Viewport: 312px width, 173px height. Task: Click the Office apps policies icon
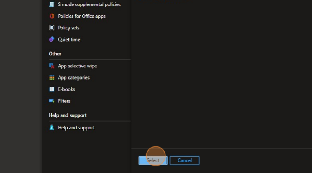click(x=51, y=16)
